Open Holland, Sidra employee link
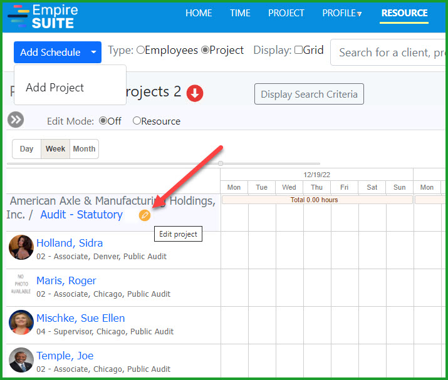 point(70,244)
